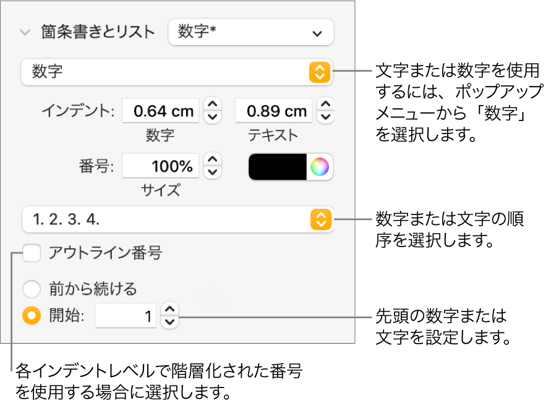Viewport: 551px width, 406px height.
Task: Click the 番号 size percentage field
Action: click(x=161, y=166)
